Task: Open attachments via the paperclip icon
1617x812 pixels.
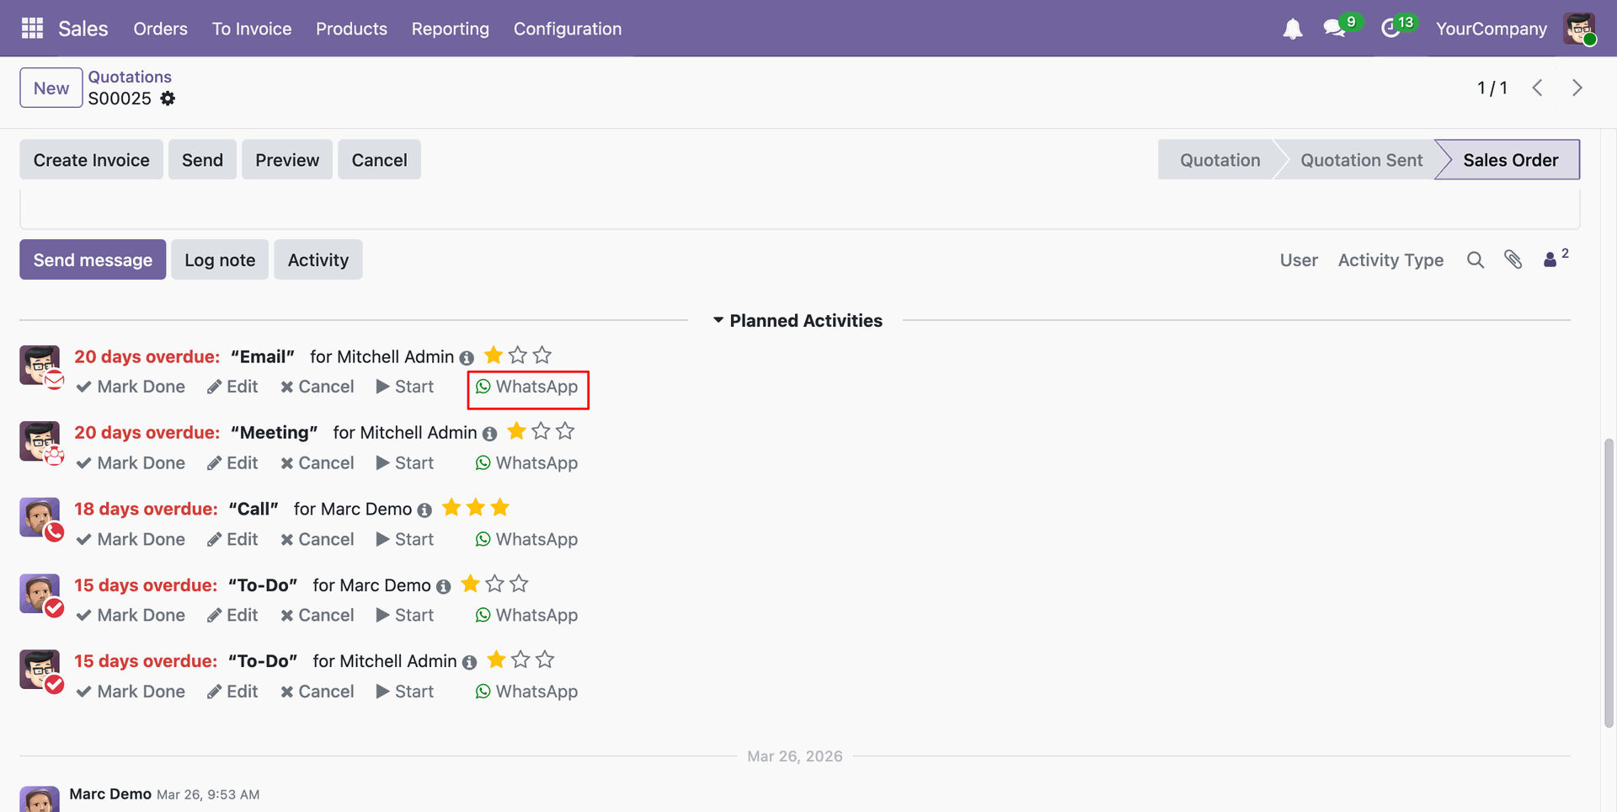Action: 1513,260
